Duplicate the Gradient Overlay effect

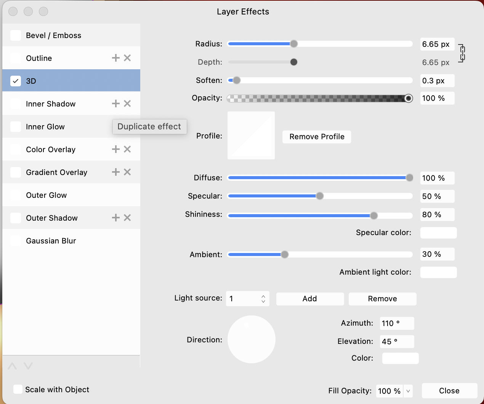(x=115, y=172)
